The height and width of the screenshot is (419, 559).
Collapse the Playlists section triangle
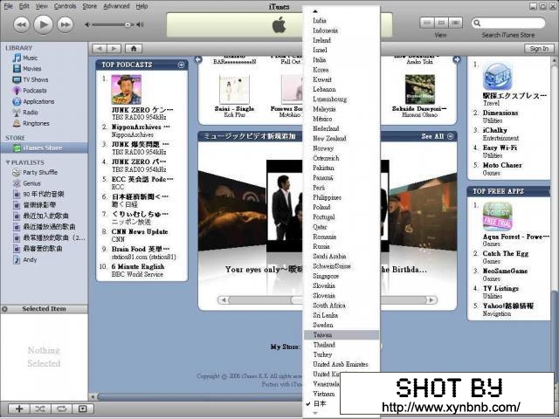(x=8, y=162)
